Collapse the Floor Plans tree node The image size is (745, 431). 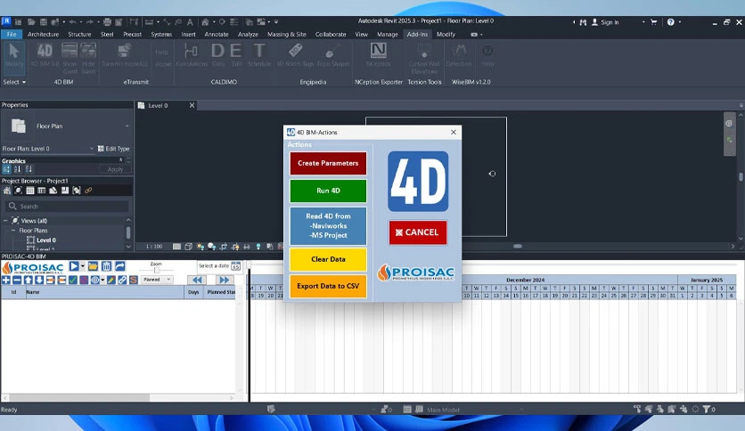coord(13,231)
